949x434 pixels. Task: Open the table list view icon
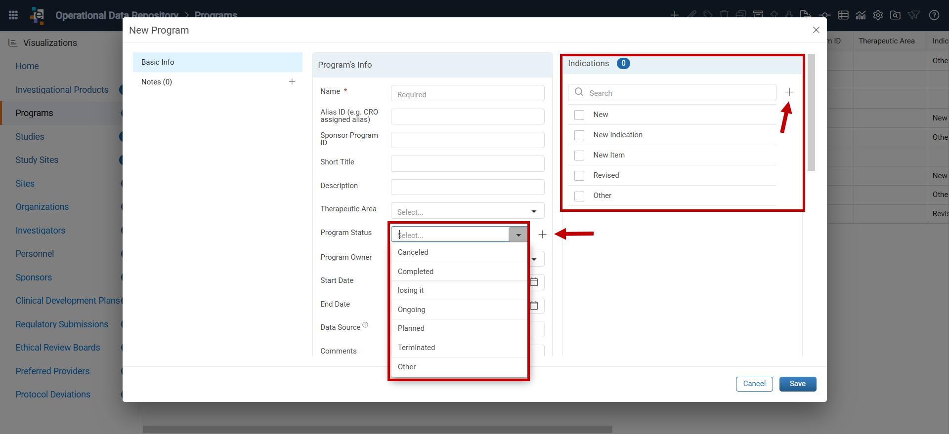[844, 15]
